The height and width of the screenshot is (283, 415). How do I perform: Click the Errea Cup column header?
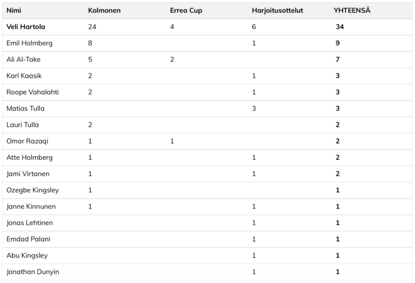185,10
